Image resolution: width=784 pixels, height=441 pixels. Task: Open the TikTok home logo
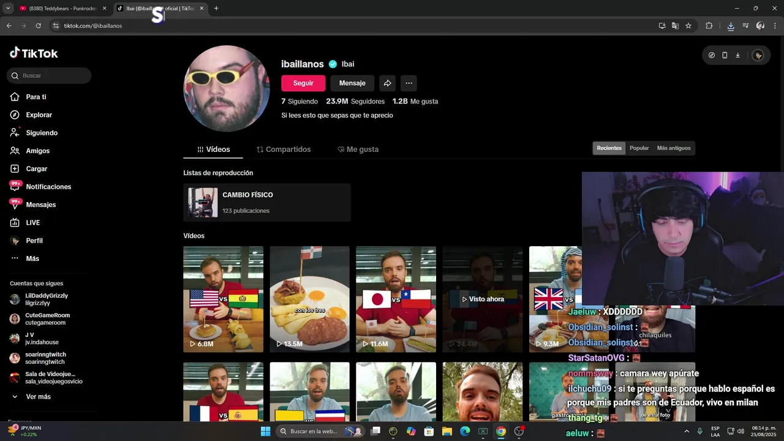(34, 53)
